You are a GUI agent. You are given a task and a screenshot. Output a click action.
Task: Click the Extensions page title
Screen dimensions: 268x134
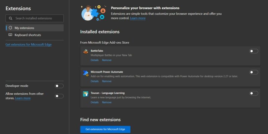(18, 8)
